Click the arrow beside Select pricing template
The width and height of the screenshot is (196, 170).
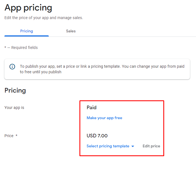coord(133,146)
